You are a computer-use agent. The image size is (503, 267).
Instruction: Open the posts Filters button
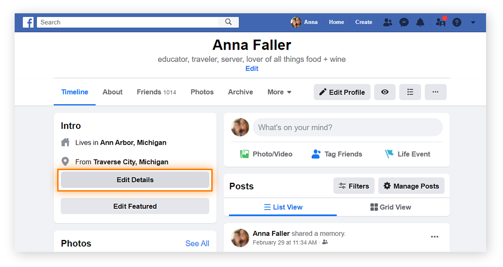[354, 186]
